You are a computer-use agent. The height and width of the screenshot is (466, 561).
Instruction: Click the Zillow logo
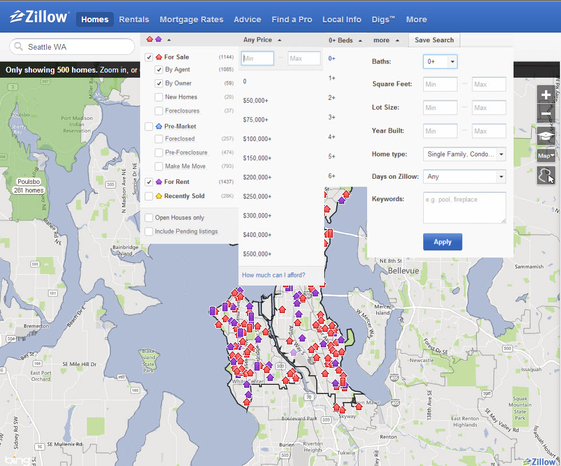click(x=39, y=17)
